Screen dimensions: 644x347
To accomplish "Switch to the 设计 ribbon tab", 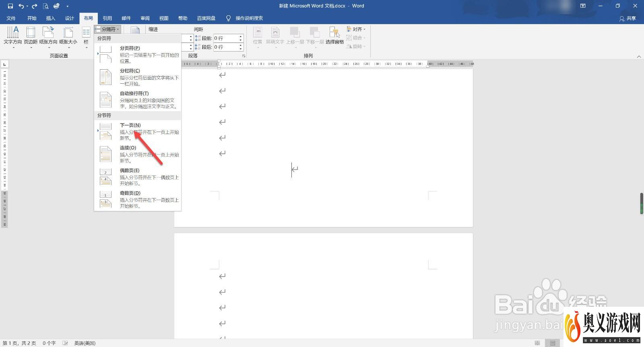I will tap(70, 18).
